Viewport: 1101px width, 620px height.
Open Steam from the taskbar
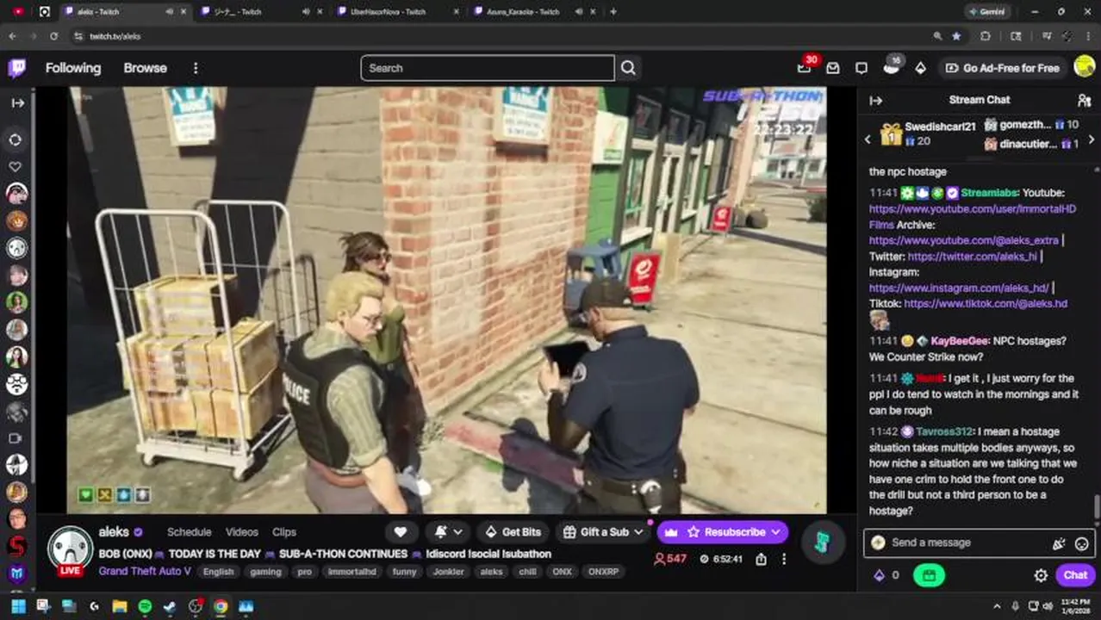(x=170, y=606)
